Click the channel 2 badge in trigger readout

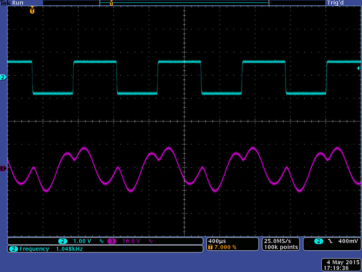(319, 241)
